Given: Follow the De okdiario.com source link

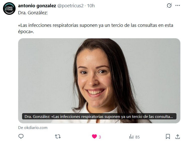Looking at the screenshot, I should pos(33,128).
